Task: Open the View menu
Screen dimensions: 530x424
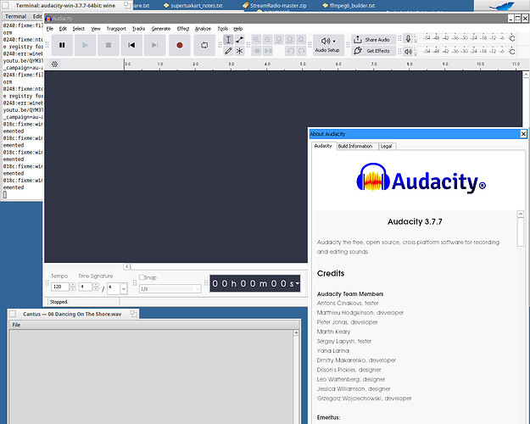Action: (x=96, y=29)
